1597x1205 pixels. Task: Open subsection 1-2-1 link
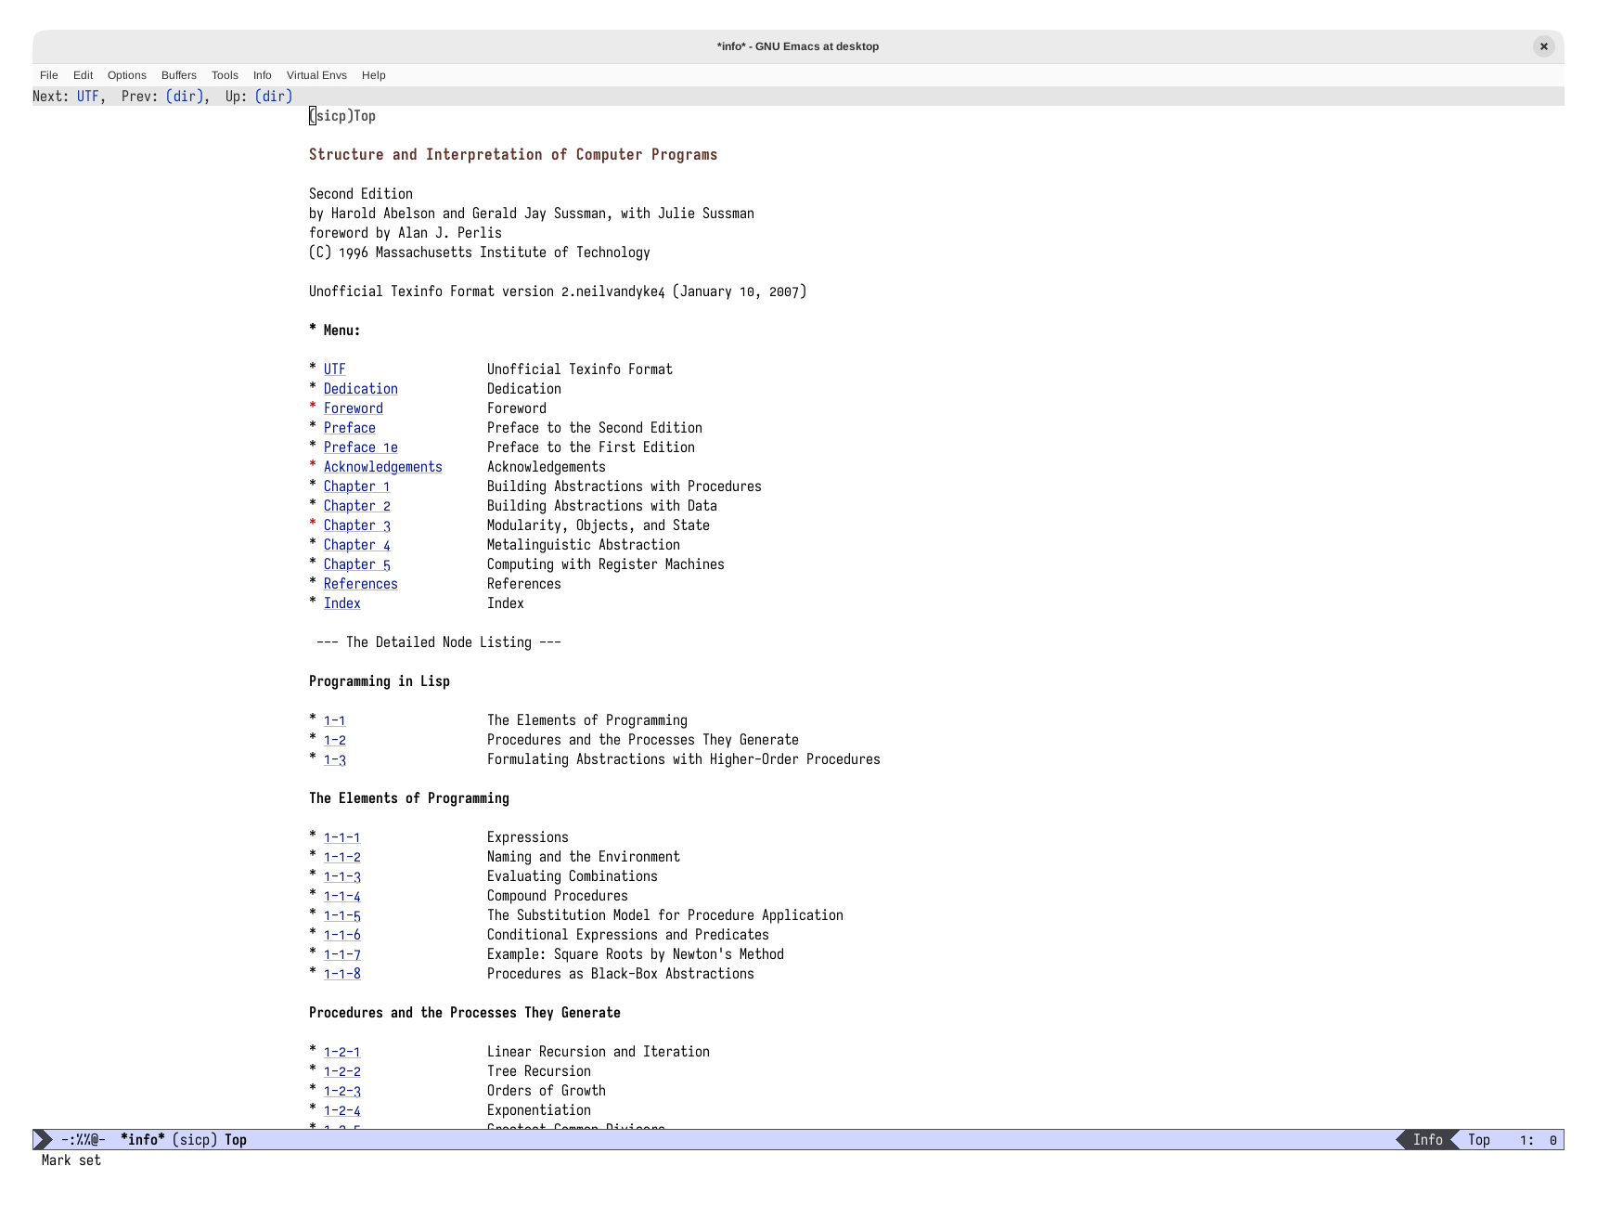point(342,1052)
